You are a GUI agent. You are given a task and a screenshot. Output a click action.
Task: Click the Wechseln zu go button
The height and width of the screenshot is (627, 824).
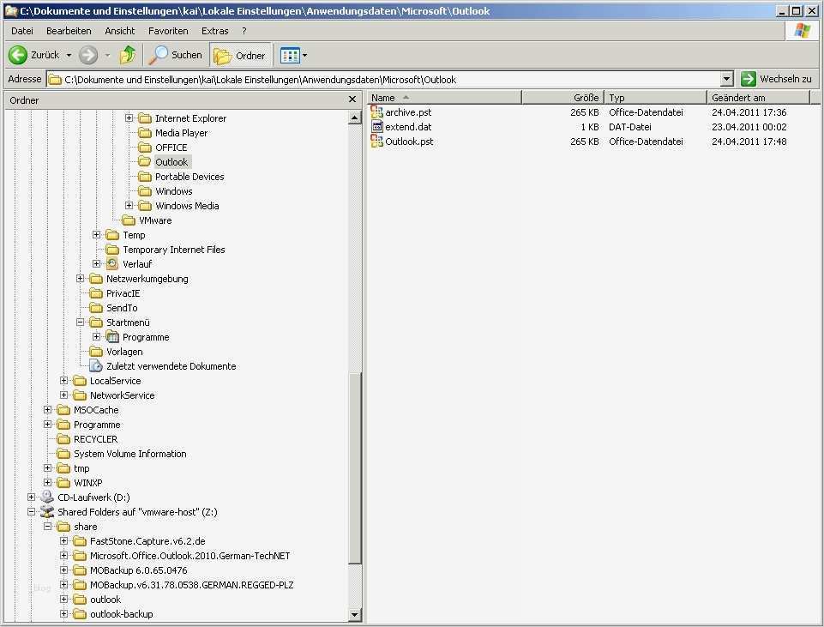click(777, 79)
